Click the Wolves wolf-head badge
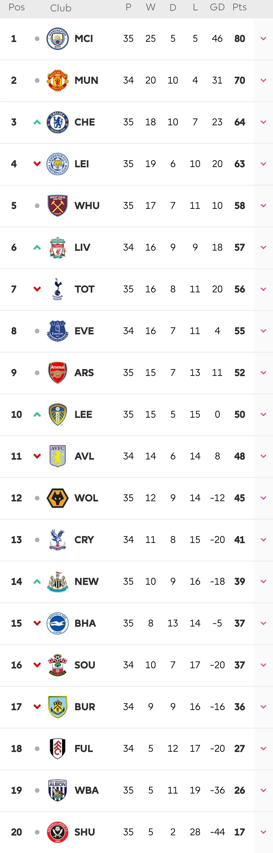The image size is (273, 853). pyautogui.click(x=58, y=498)
